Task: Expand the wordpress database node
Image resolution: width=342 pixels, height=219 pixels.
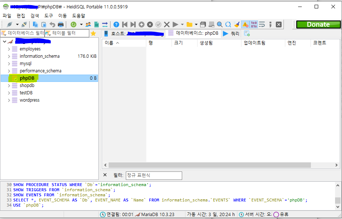Action: tap(9, 100)
